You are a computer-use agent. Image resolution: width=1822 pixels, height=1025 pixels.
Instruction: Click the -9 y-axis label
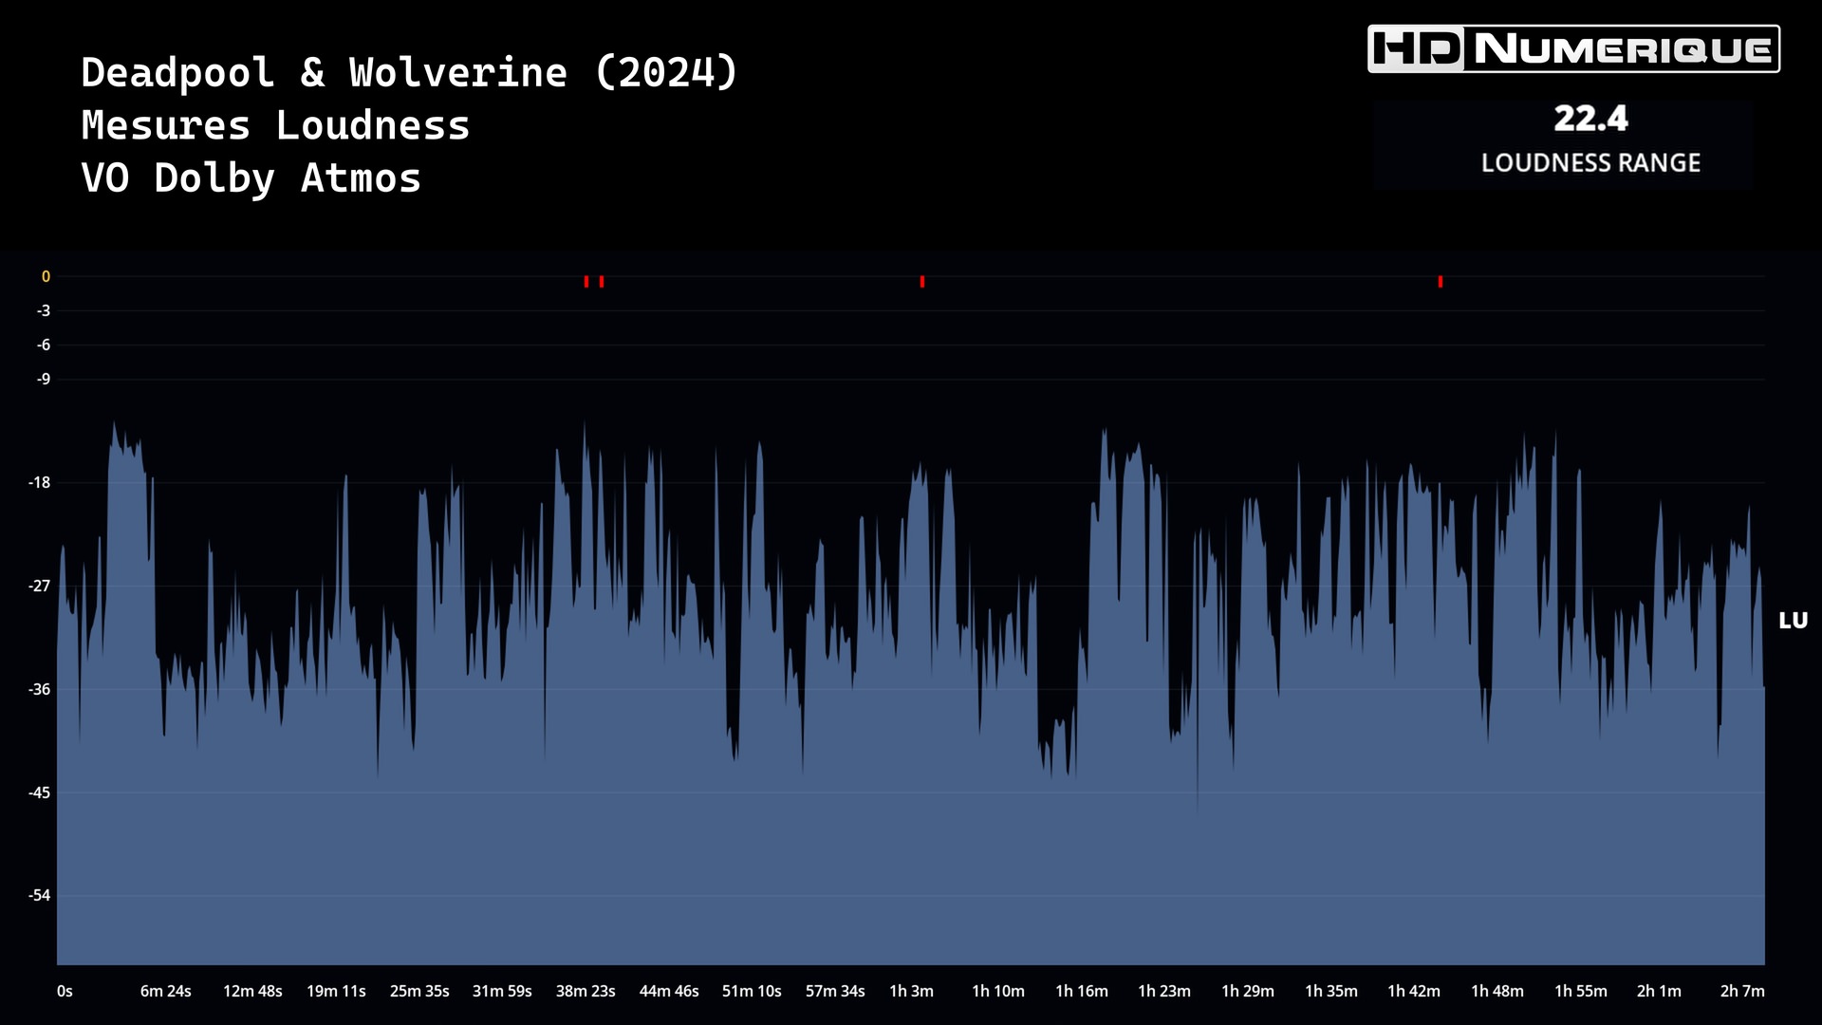[x=44, y=379]
